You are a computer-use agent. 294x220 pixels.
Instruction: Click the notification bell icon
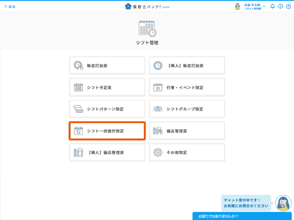coord(272,6)
